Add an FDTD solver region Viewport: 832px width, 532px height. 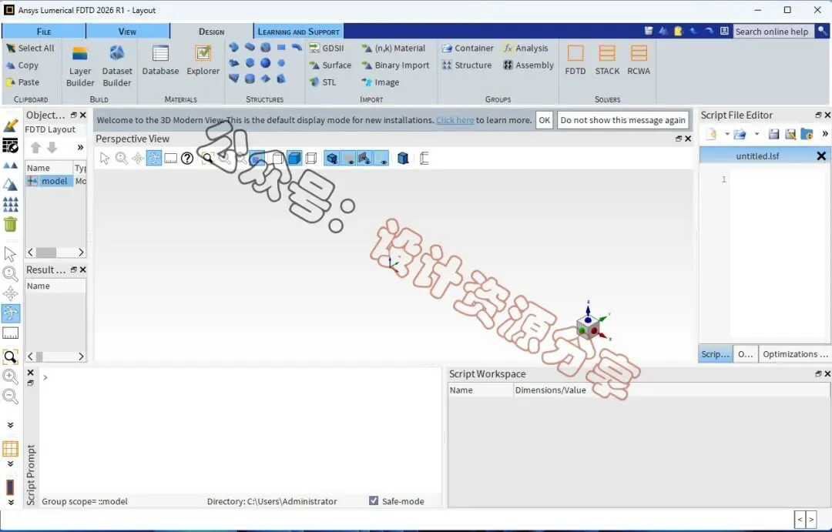pos(575,61)
